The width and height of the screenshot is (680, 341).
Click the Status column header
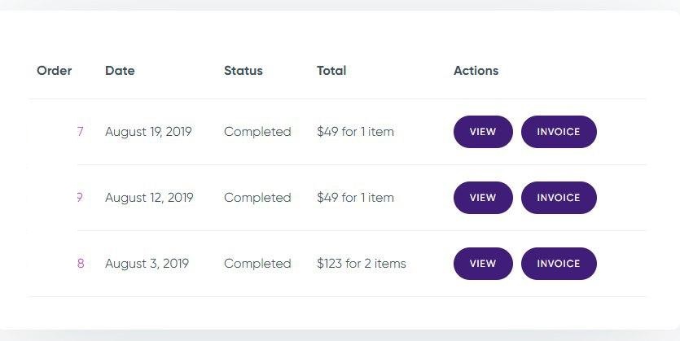[x=243, y=71]
